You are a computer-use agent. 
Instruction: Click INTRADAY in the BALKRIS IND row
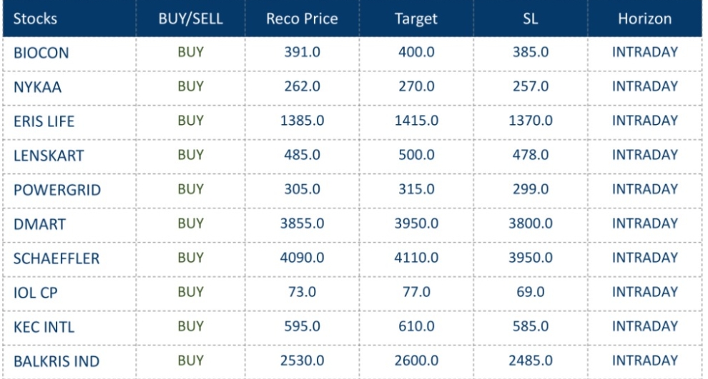click(644, 360)
